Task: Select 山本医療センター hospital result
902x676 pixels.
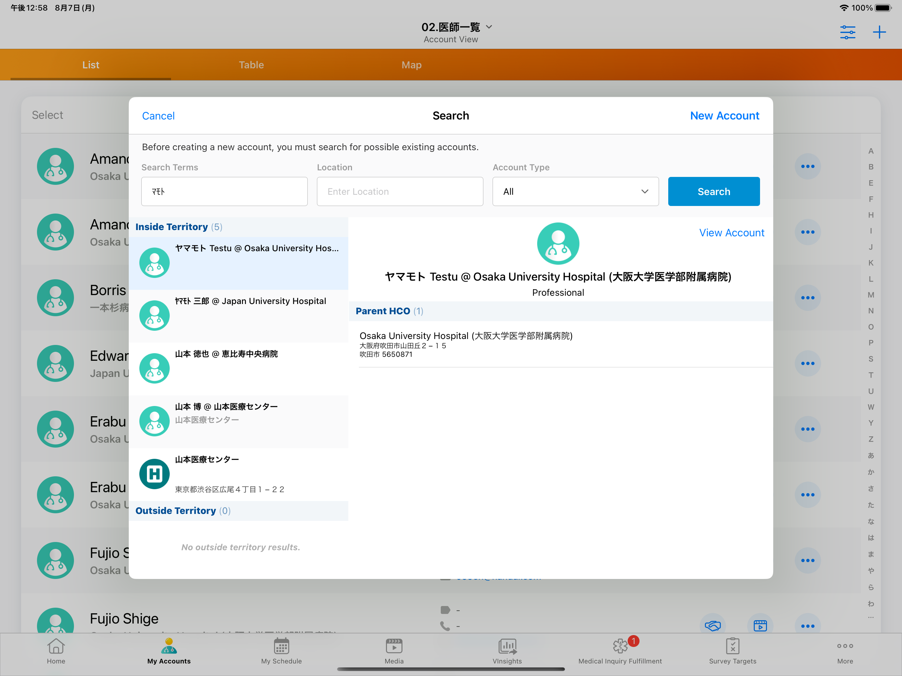Action: pos(239,474)
